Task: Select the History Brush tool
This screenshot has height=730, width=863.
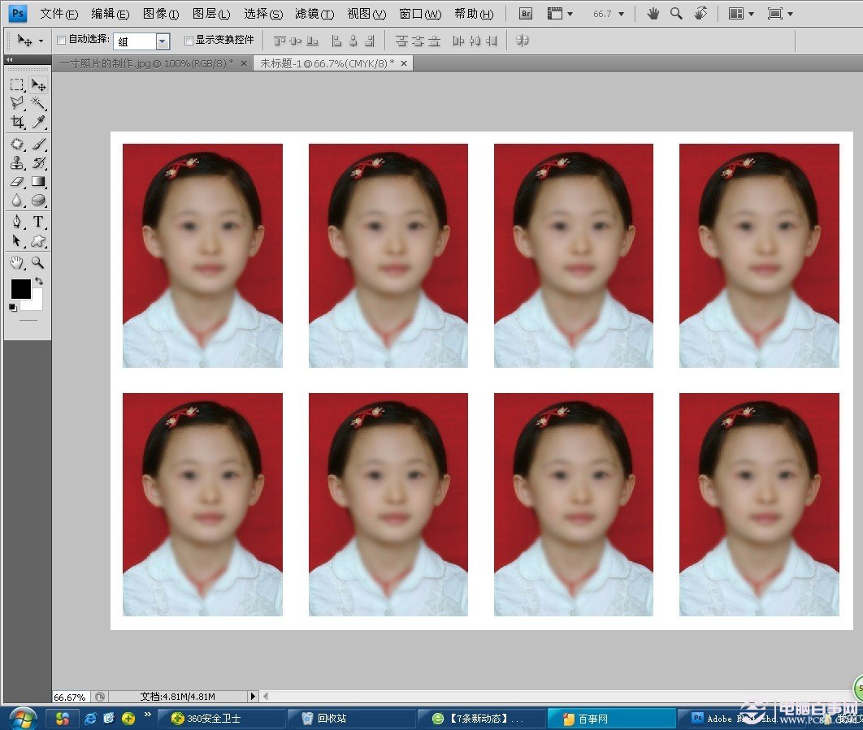Action: click(38, 163)
